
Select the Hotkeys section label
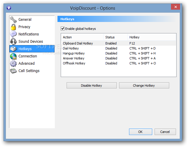point(25,49)
